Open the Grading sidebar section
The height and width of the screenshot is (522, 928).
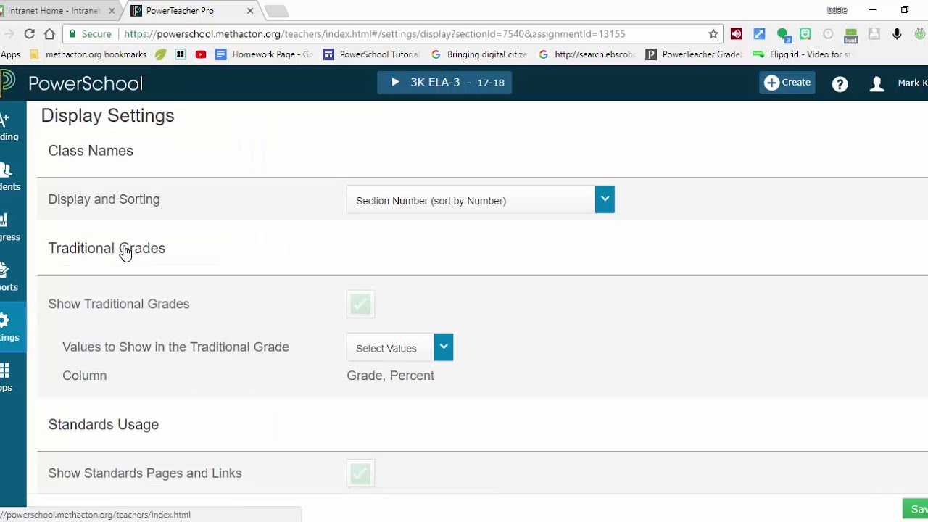9,126
